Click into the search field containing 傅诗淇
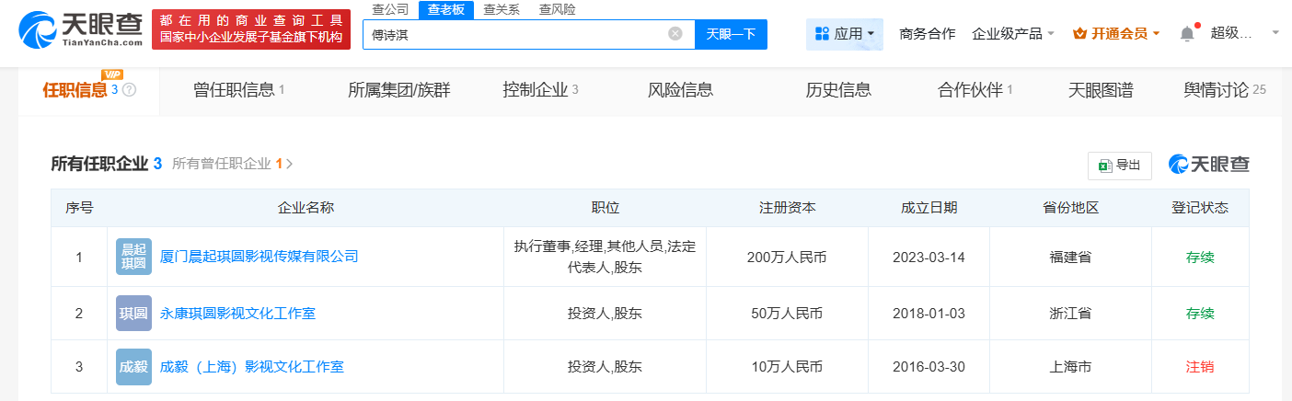 [x=515, y=34]
